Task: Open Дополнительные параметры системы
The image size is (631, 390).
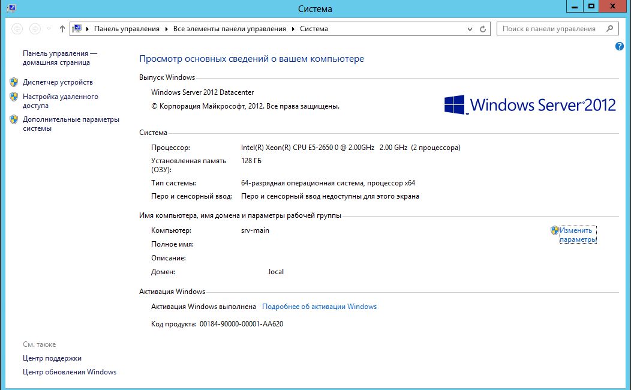Action: pos(71,124)
